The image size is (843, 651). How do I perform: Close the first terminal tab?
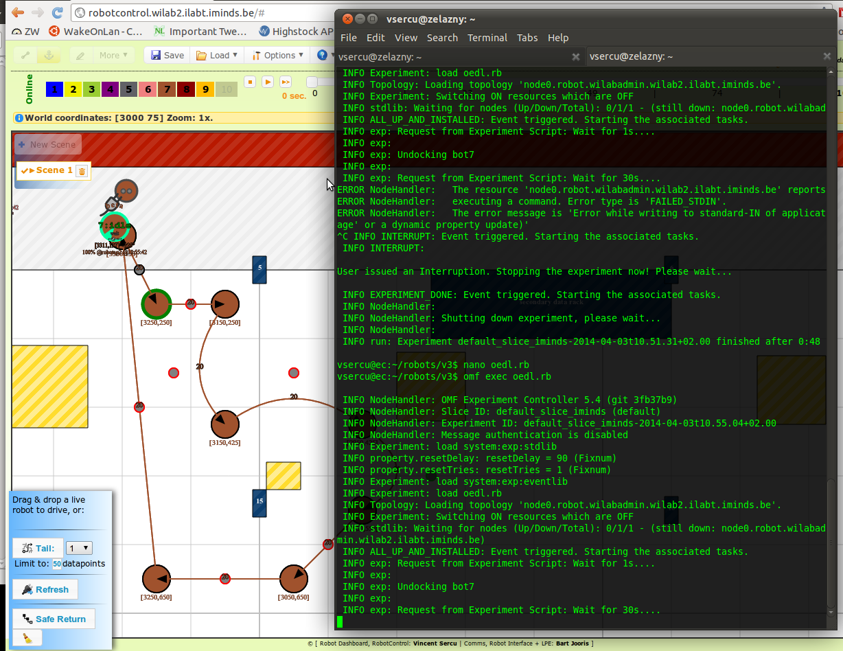pyautogui.click(x=576, y=57)
